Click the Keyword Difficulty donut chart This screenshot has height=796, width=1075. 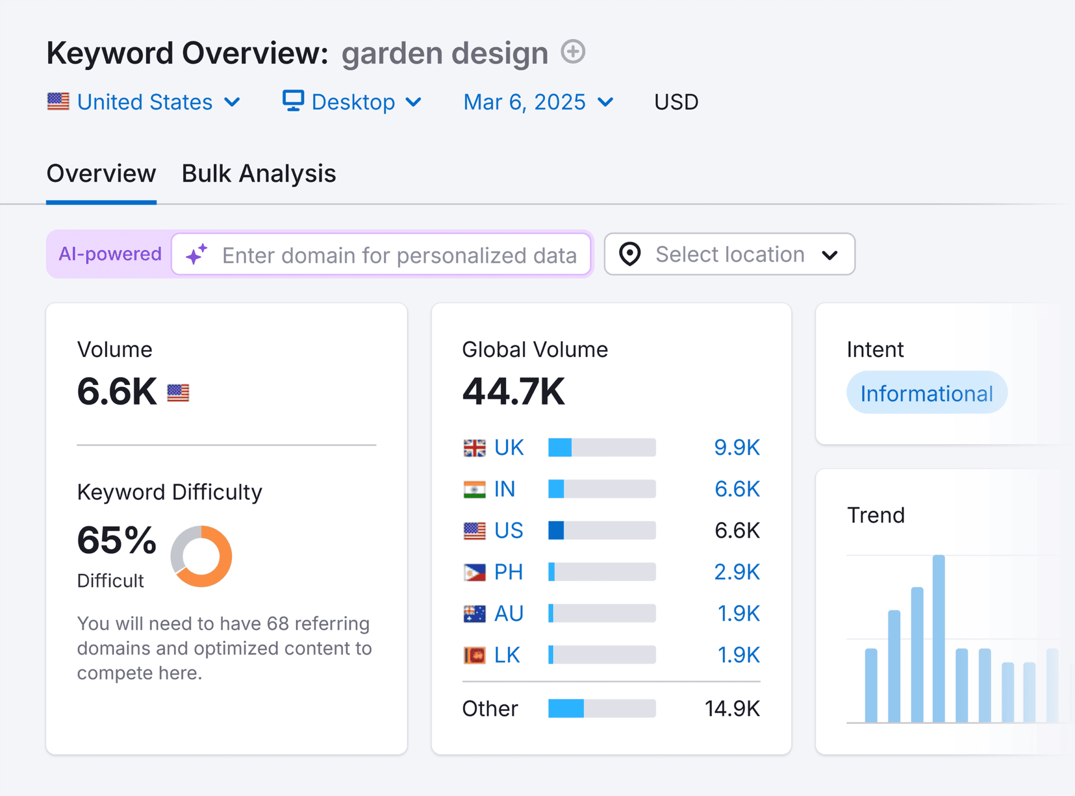click(x=201, y=556)
